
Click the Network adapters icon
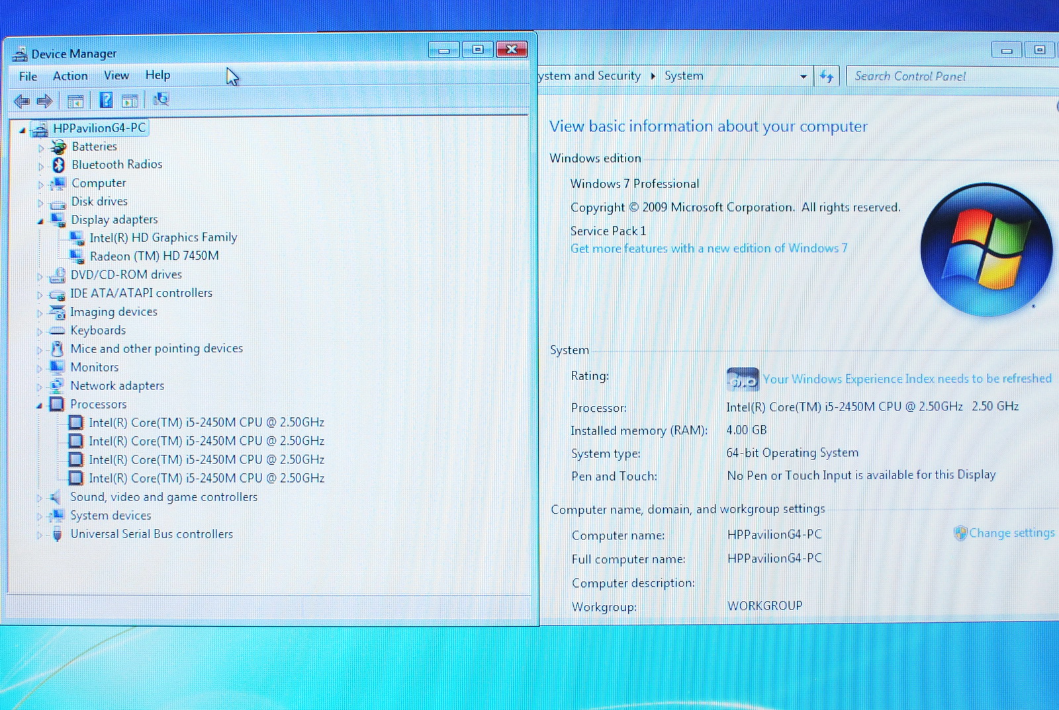click(58, 385)
